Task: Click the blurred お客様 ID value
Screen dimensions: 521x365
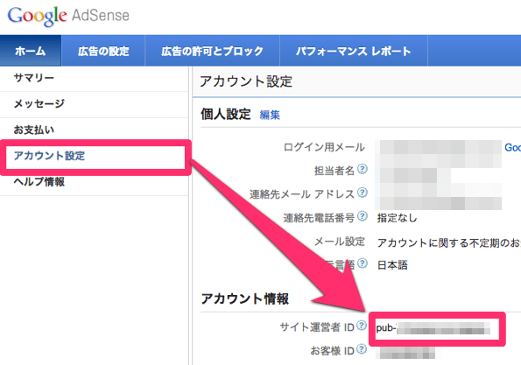Action: coord(405,353)
